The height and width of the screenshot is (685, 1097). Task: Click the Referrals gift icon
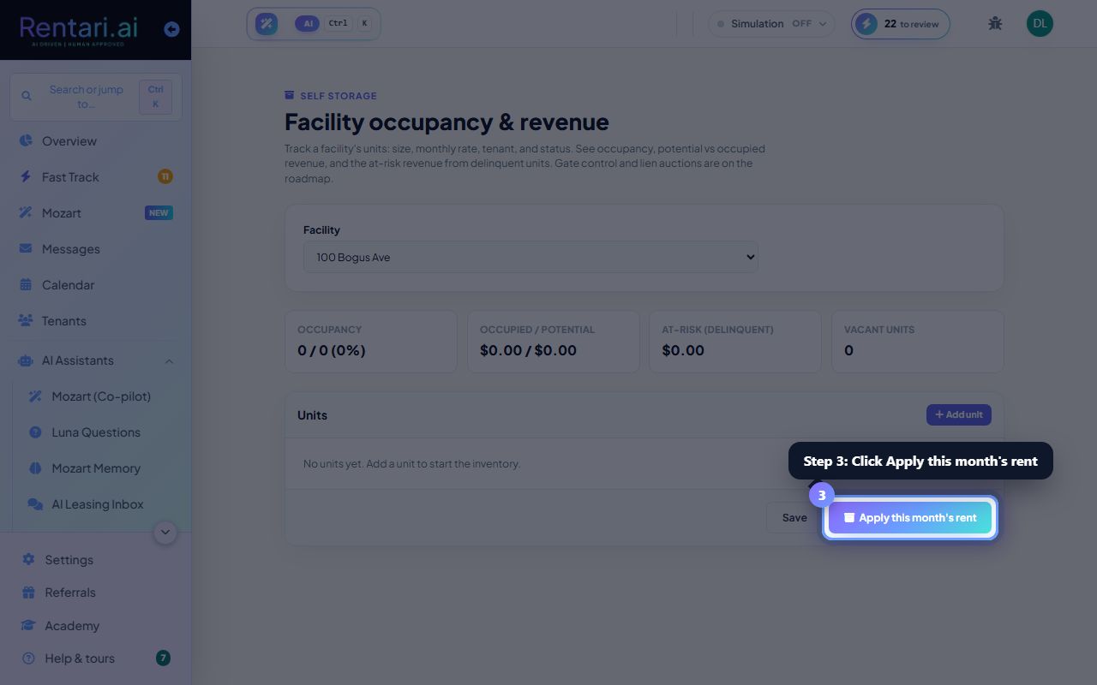pyautogui.click(x=28, y=593)
